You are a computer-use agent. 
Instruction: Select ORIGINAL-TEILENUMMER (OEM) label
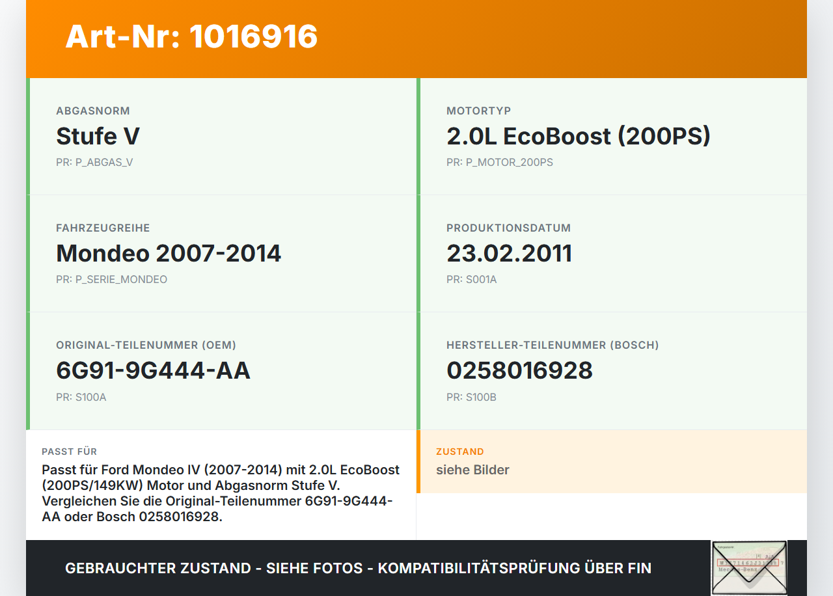[x=146, y=345]
